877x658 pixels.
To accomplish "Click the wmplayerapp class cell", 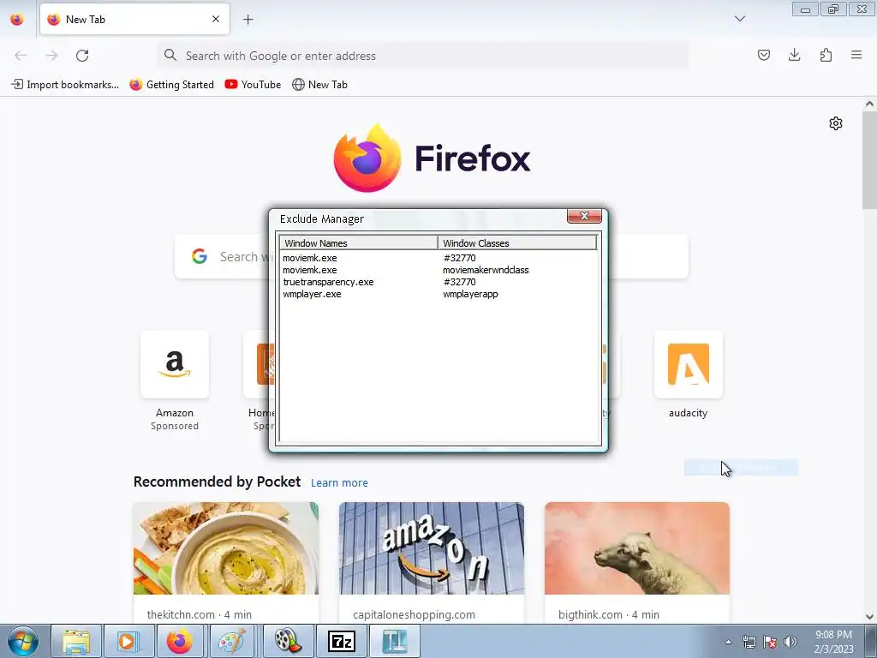I will tap(470, 294).
